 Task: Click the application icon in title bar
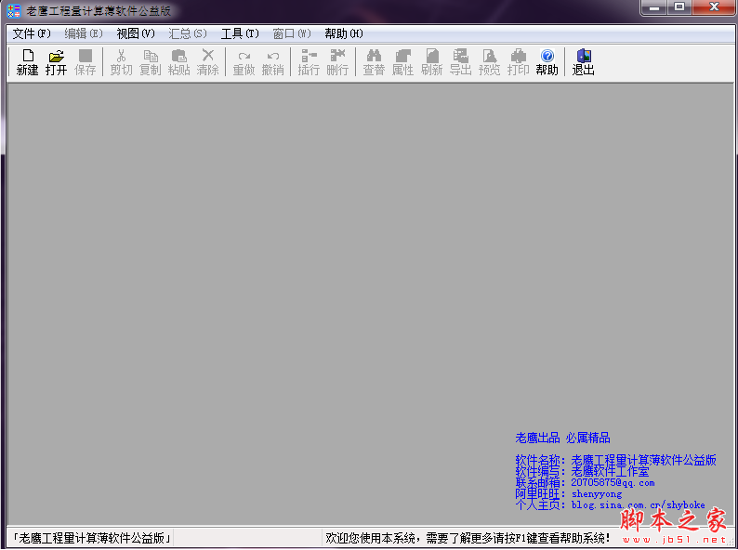14,11
